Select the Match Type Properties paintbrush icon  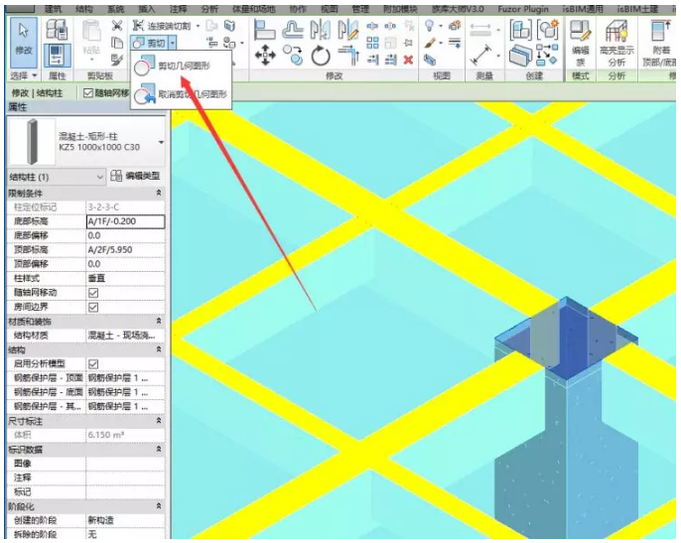(117, 59)
